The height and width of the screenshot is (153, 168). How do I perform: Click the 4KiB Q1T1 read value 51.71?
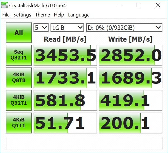pyautogui.click(x=65, y=123)
